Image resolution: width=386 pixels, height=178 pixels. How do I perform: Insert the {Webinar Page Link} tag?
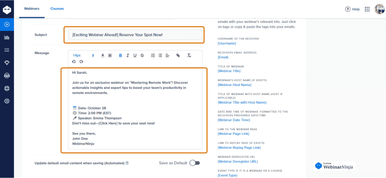coord(233,134)
